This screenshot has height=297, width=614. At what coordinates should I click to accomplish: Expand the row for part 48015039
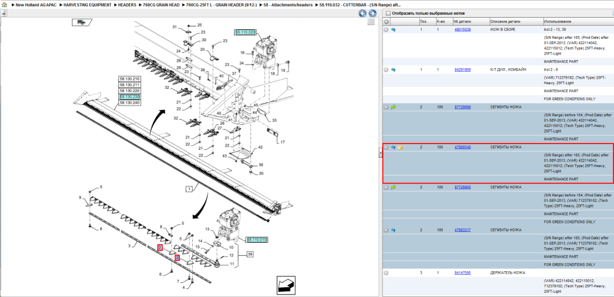[x=386, y=29]
